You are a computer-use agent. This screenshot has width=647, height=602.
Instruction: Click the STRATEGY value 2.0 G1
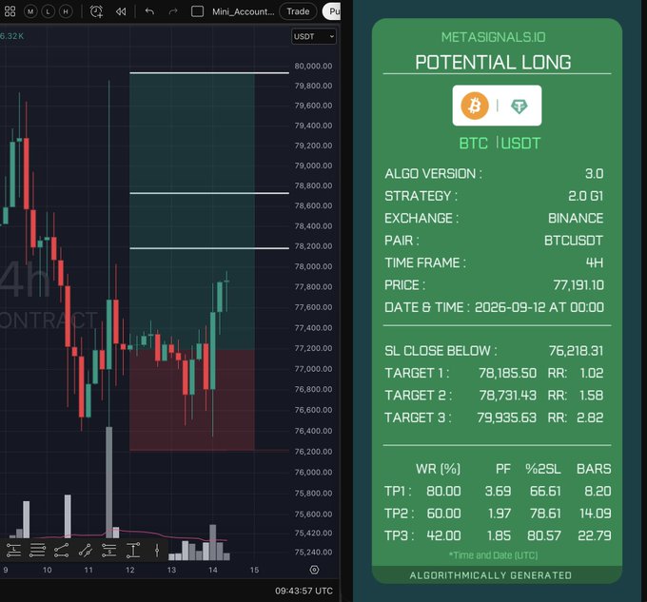(x=585, y=196)
